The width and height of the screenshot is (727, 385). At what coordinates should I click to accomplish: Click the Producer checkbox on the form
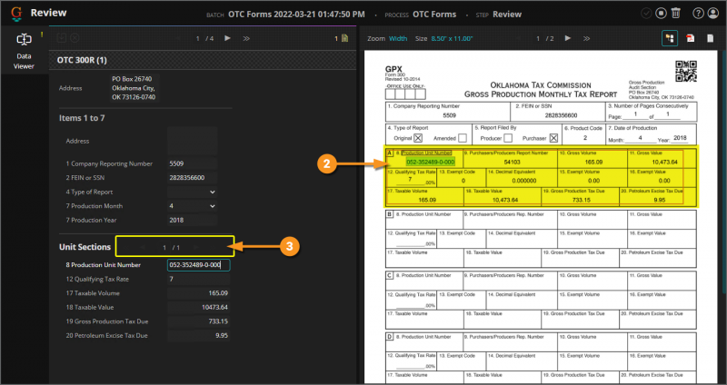508,138
